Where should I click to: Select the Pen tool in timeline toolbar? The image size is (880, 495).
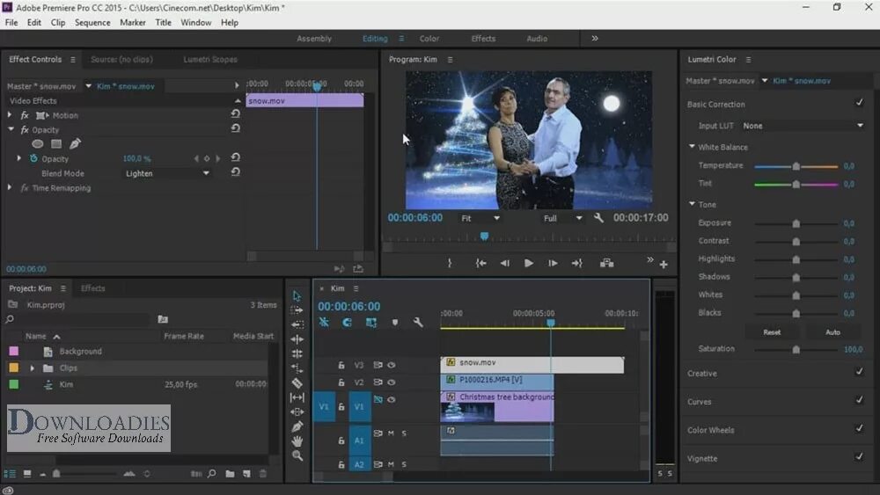[x=297, y=426]
